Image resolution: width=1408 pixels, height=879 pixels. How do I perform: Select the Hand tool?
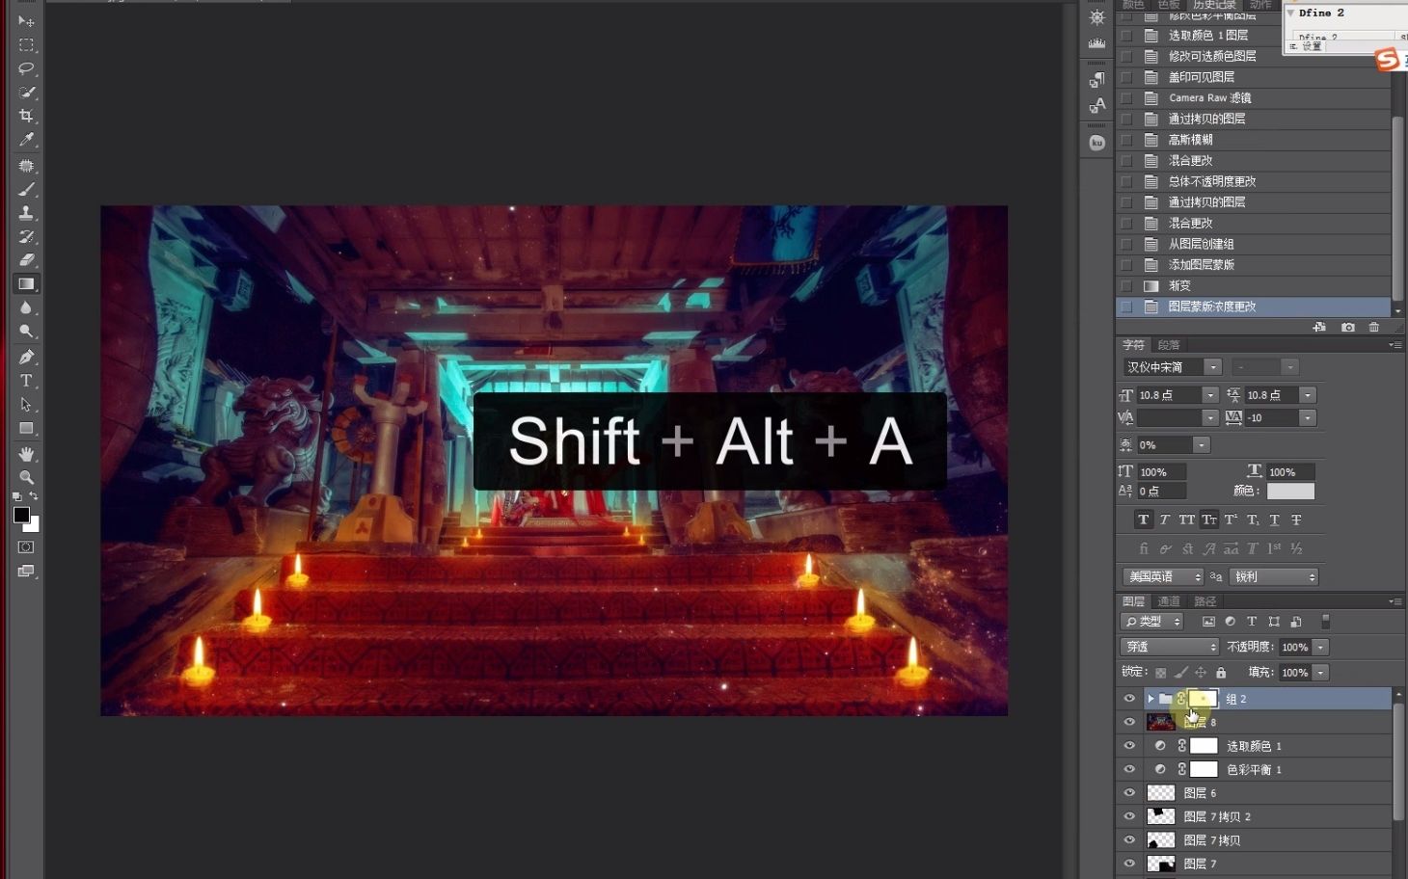point(26,453)
